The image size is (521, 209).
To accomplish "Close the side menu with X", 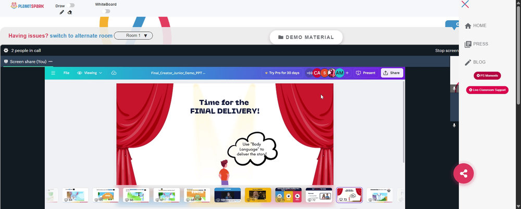I will pyautogui.click(x=465, y=4).
